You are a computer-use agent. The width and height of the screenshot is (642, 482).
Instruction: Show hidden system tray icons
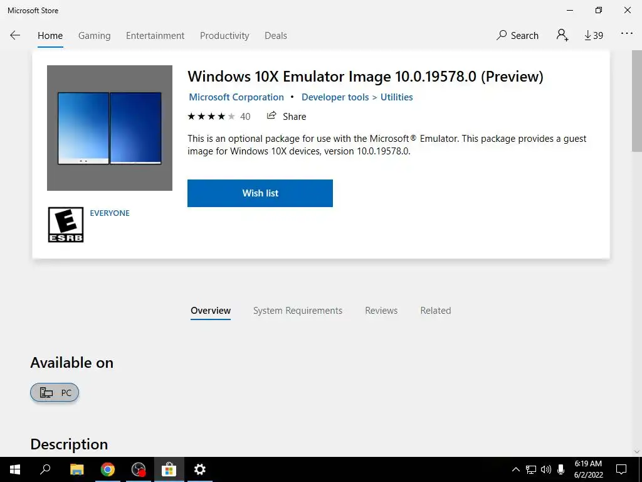tap(516, 469)
